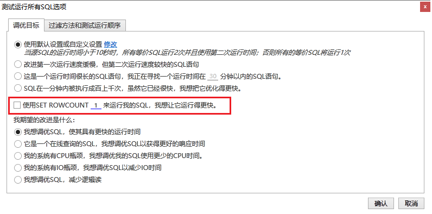Choose the long-running SQL 分钟以内 radio option
The image size is (432, 214).
click(18, 77)
